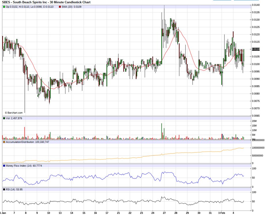This screenshot has height=216, width=266.
Task: Click the '27' date label on time axis
Action: pos(164,213)
